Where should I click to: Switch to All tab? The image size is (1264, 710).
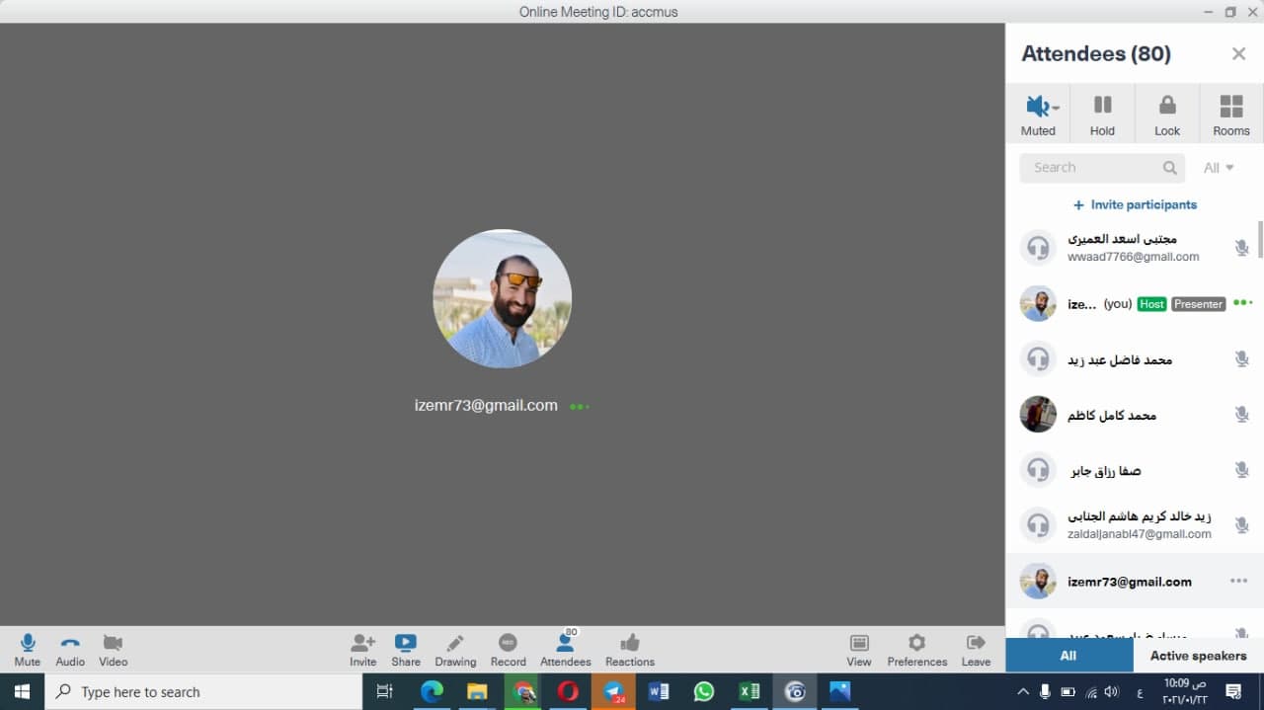(x=1068, y=656)
